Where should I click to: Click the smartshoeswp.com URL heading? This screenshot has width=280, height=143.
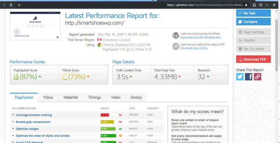[x=94, y=23]
